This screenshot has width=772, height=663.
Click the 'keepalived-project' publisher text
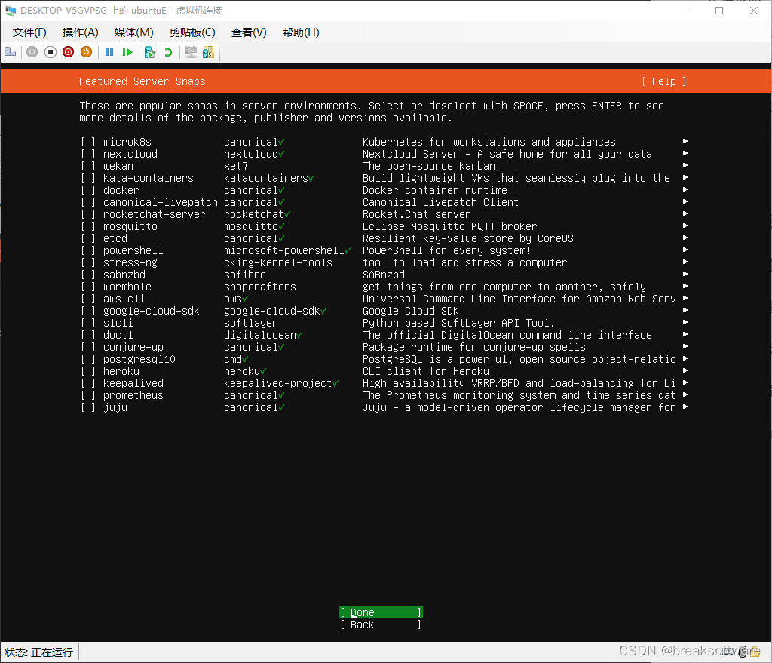tap(278, 383)
